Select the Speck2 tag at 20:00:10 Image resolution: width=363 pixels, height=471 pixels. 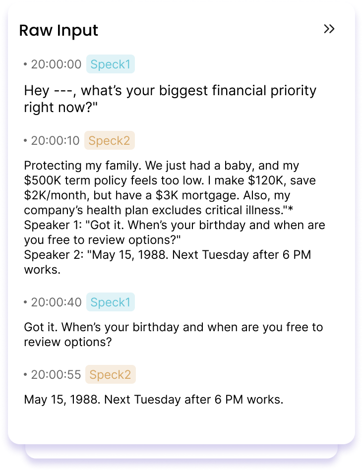pos(110,140)
